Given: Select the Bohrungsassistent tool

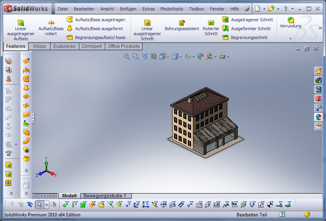Looking at the screenshot, I should pos(182,26).
